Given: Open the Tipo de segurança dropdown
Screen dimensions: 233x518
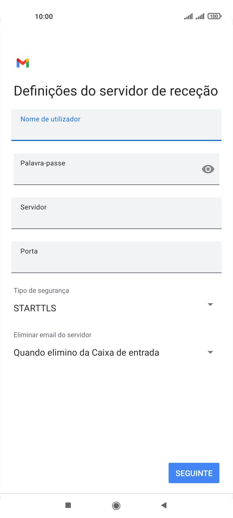Looking at the screenshot, I should tap(210, 304).
